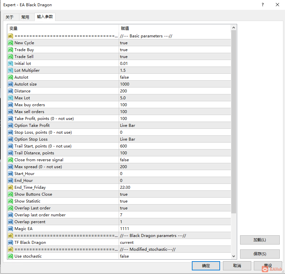Click the Distance row integer icon
Image resolution: width=285 pixels, height=274 pixels.
coord(10,91)
